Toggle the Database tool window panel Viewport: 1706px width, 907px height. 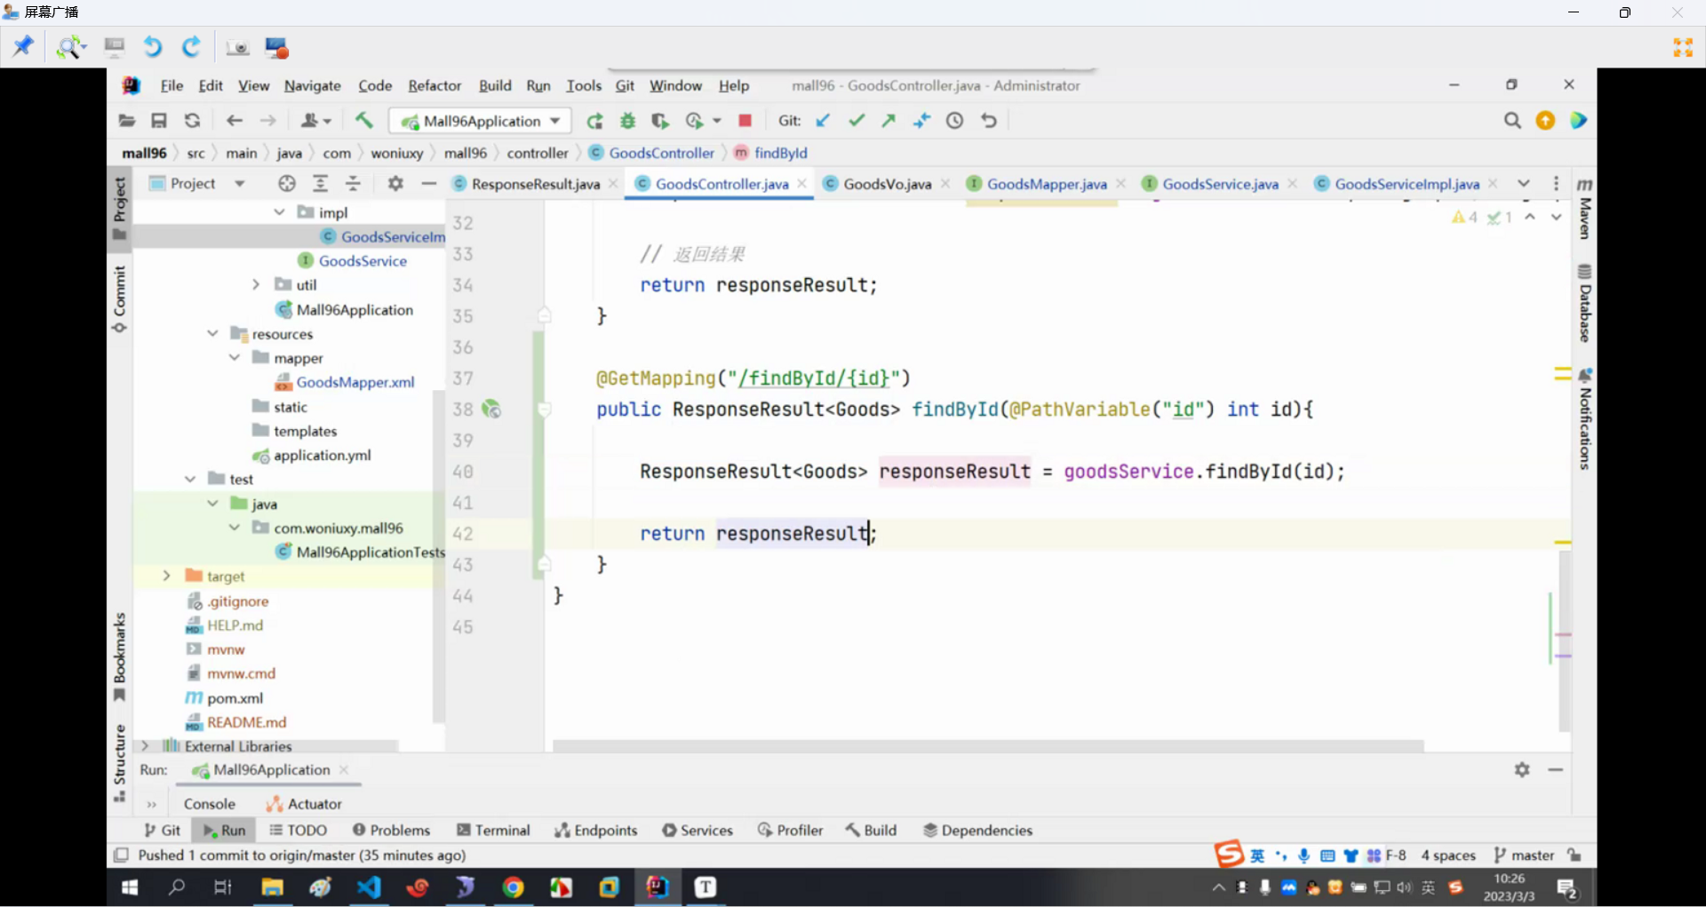1584,303
